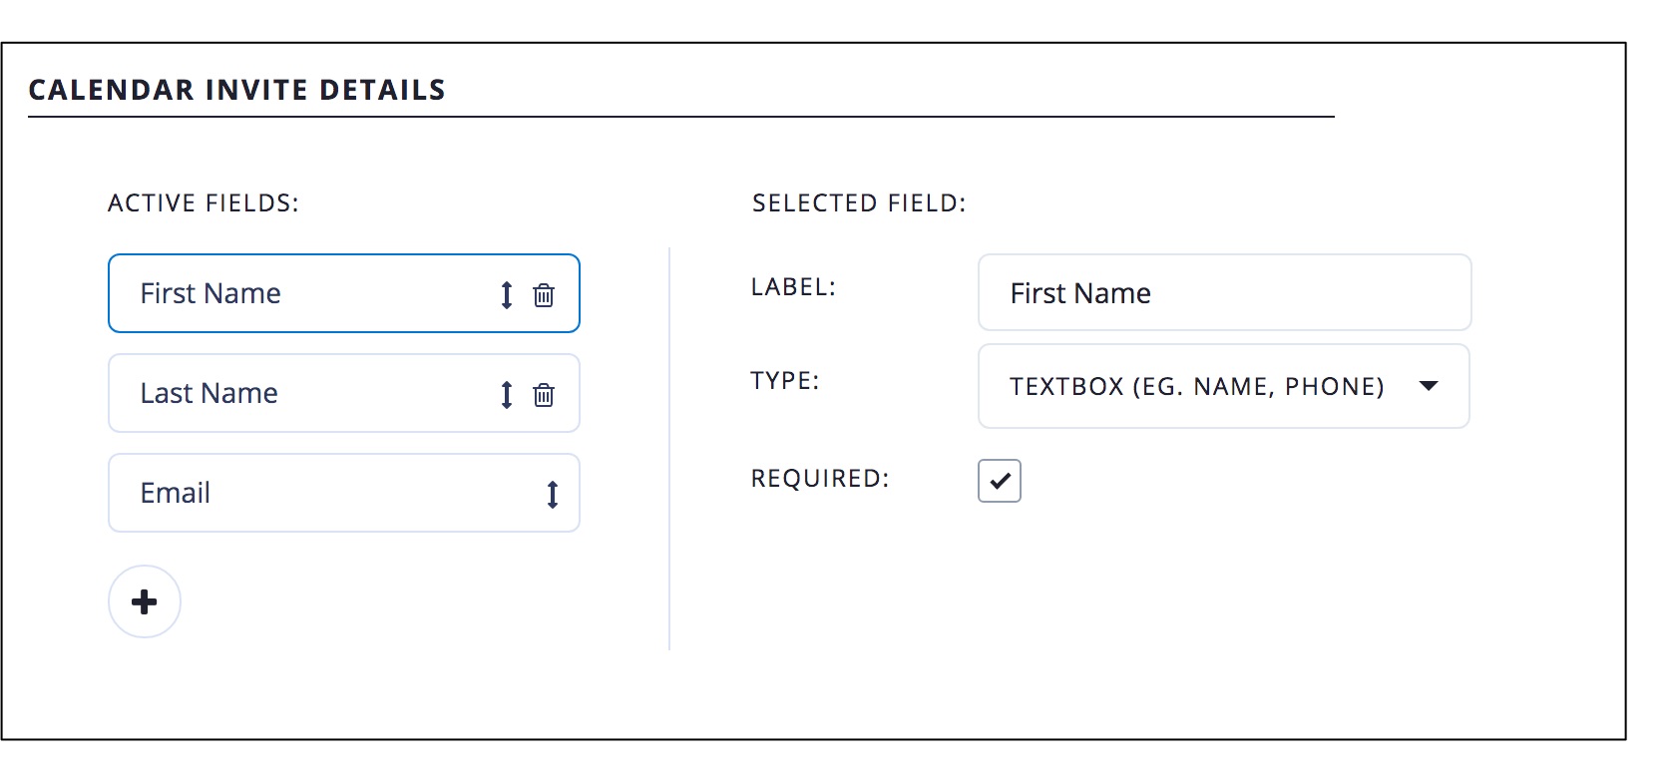Click the reorder arrow on First Name field
Screen dimensions: 1668x782
click(507, 294)
